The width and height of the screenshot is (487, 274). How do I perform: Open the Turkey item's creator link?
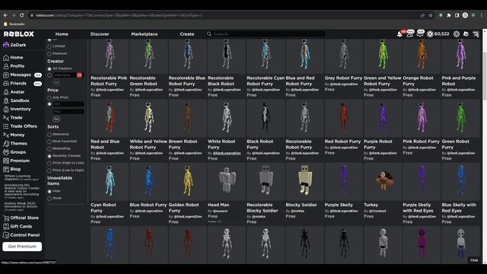tap(377, 211)
